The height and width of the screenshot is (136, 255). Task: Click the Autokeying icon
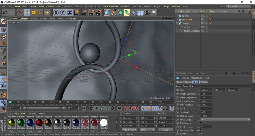pyautogui.click(x=131, y=108)
